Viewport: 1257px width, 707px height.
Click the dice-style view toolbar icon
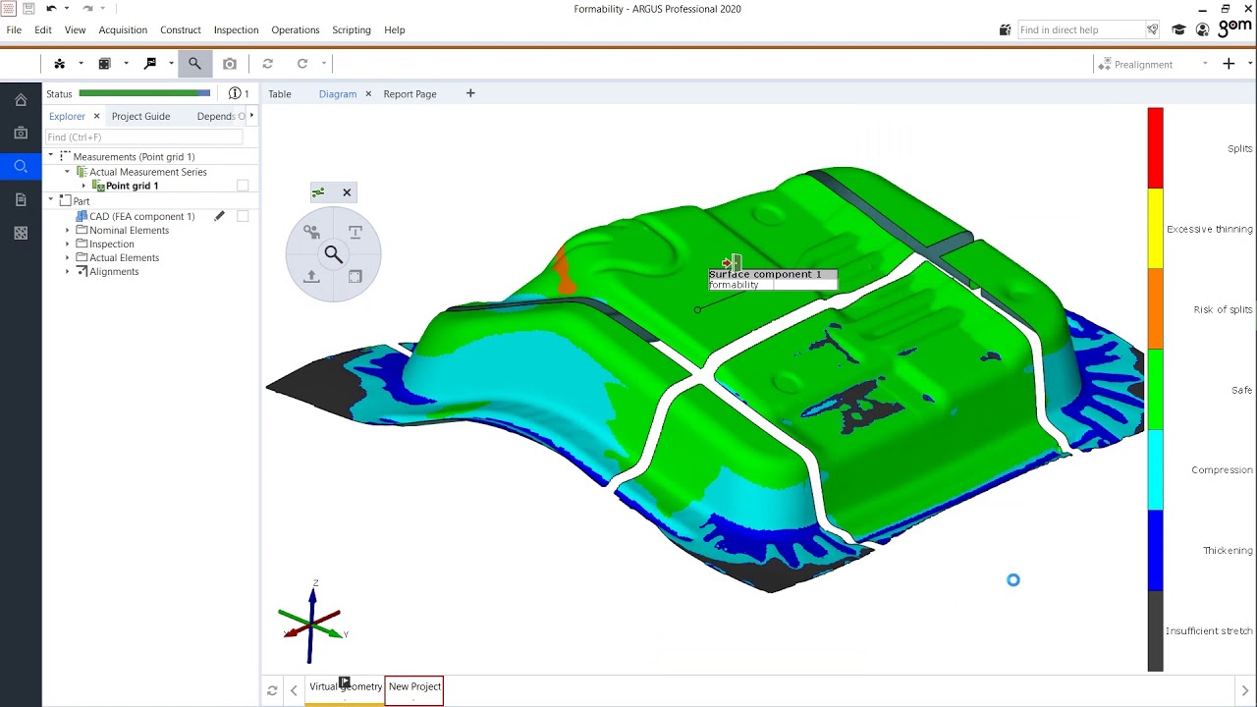click(104, 64)
